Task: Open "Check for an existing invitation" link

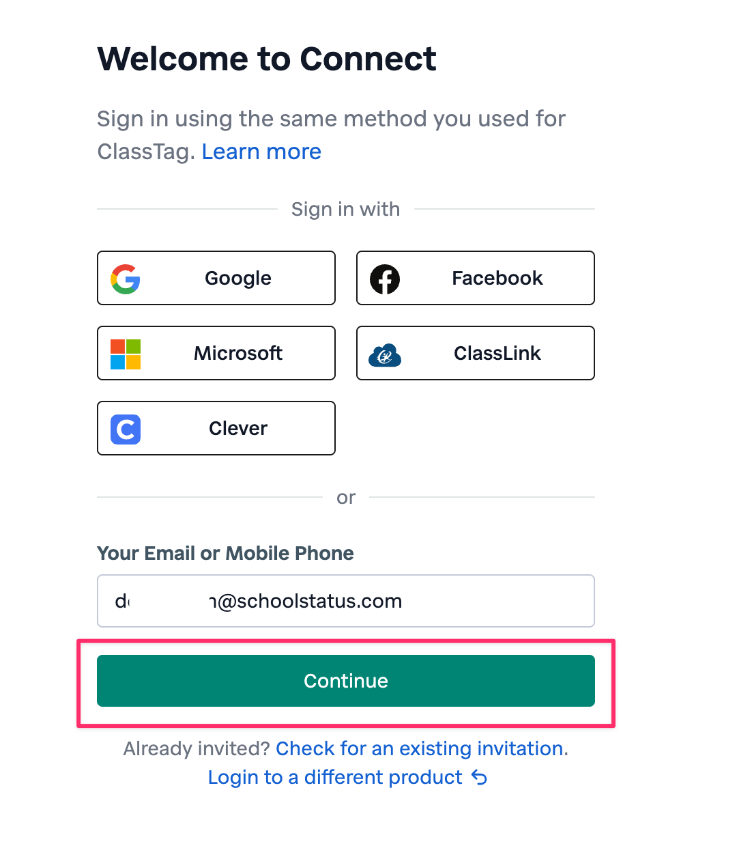Action: (420, 749)
